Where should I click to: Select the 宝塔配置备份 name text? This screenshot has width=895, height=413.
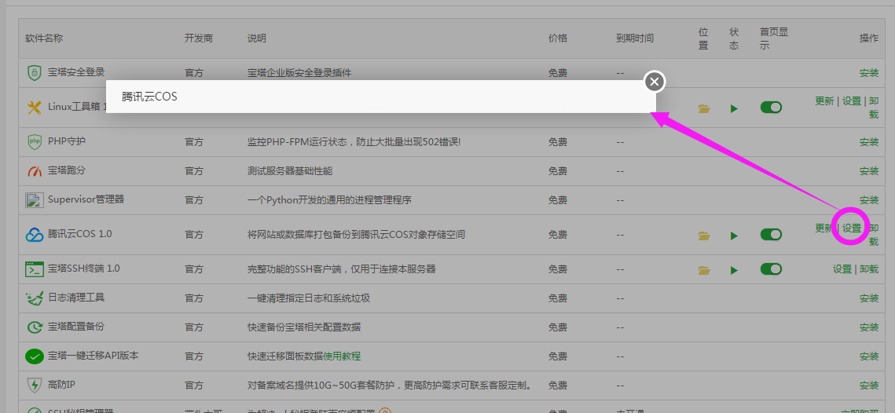tap(76, 327)
